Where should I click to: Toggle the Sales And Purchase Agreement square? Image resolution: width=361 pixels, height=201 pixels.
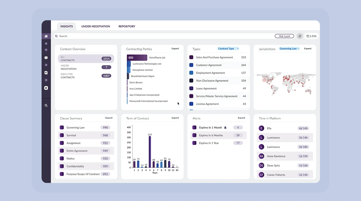[191, 57]
